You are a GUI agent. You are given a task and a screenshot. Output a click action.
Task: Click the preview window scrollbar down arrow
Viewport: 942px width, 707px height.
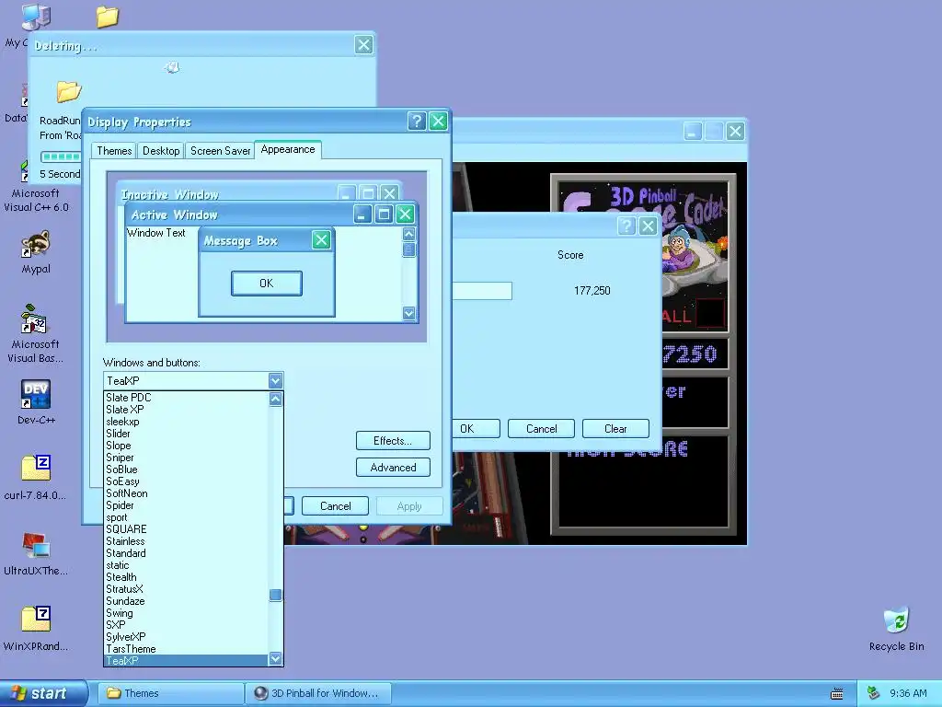point(409,313)
